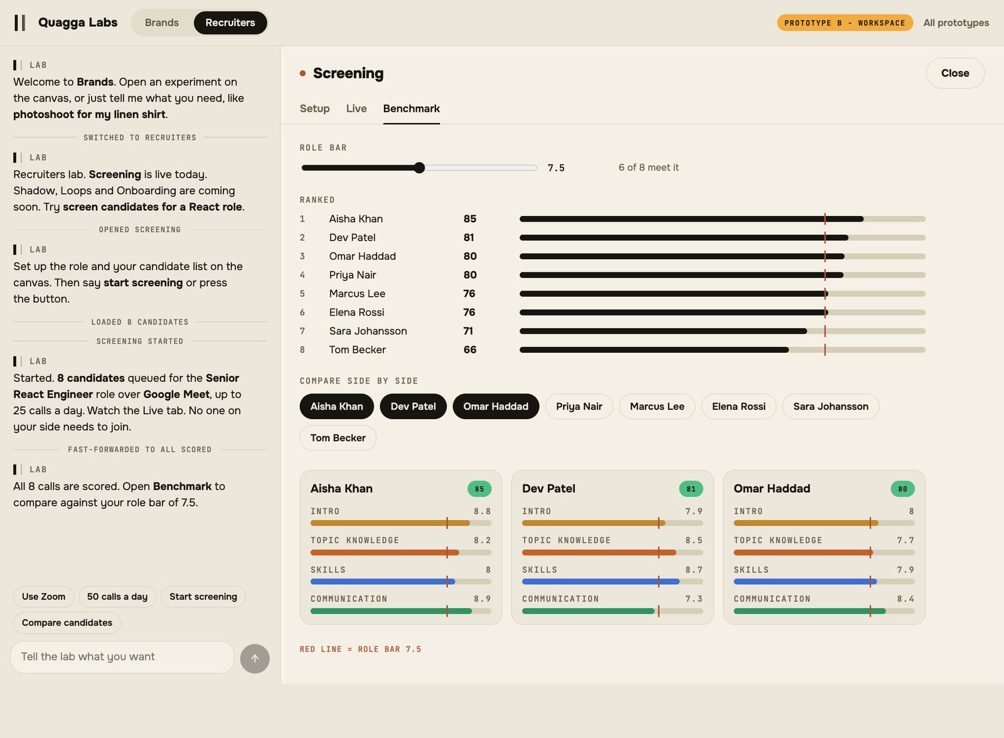Click Screening title heading

(348, 73)
